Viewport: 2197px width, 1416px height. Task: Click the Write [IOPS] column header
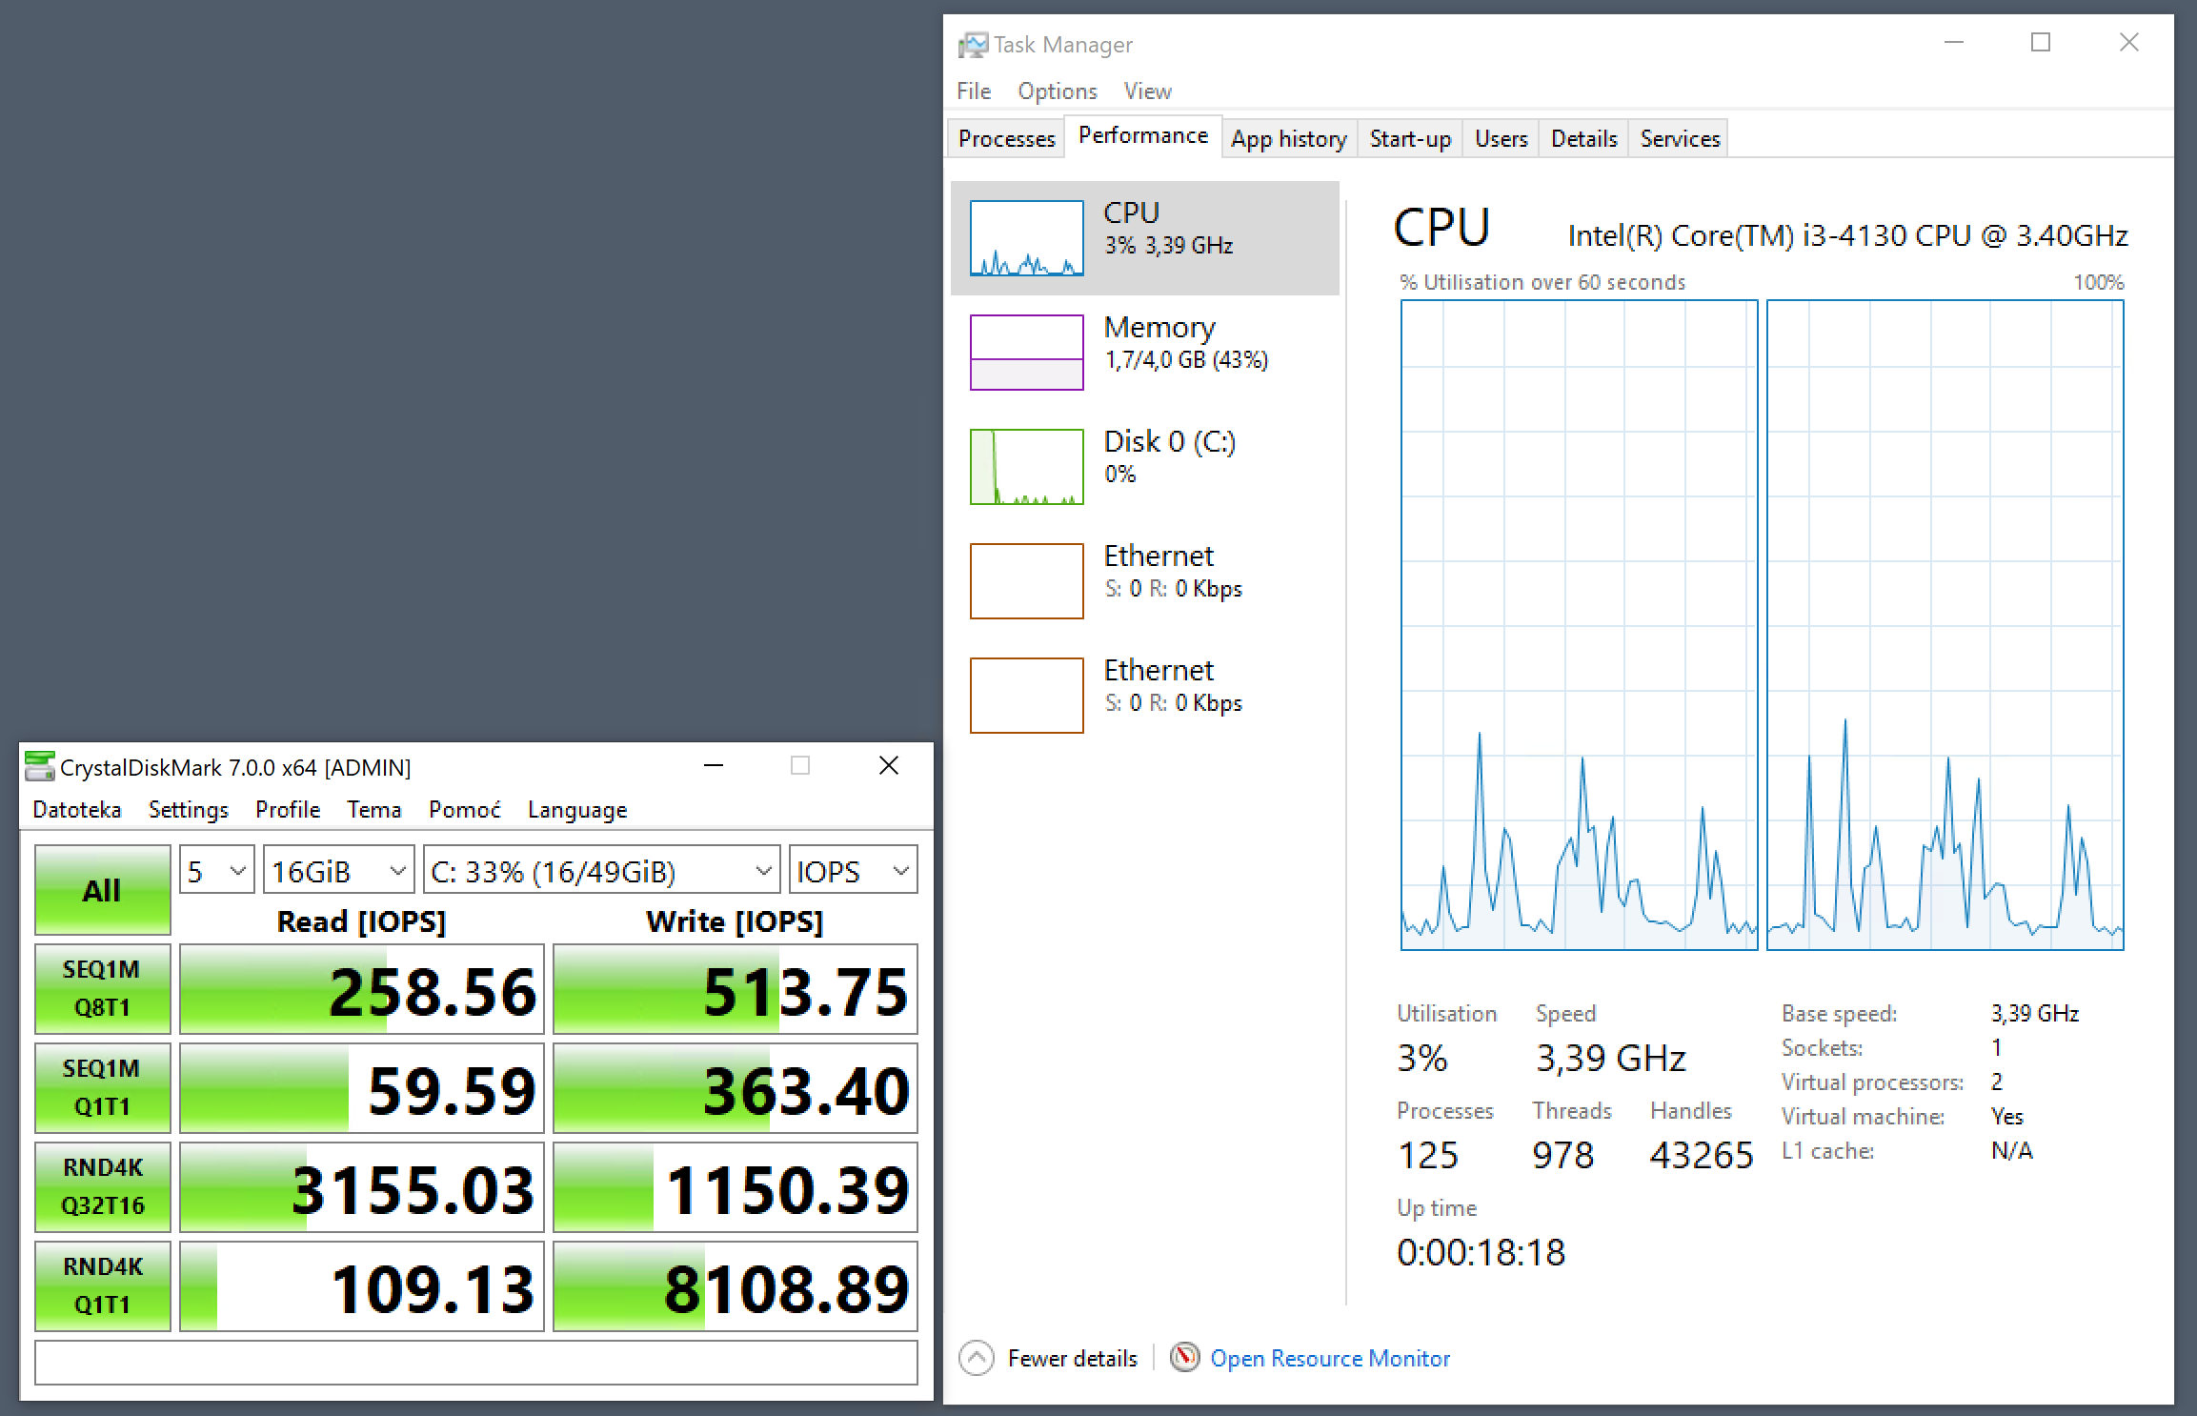point(735,921)
